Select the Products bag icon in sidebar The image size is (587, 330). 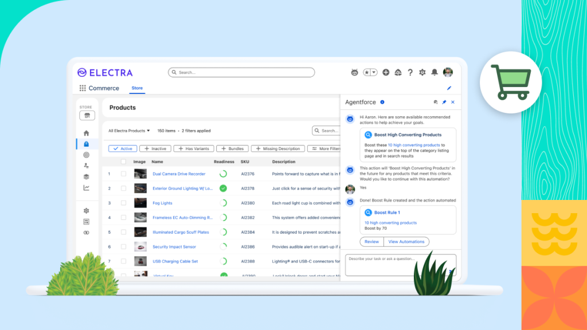86,144
